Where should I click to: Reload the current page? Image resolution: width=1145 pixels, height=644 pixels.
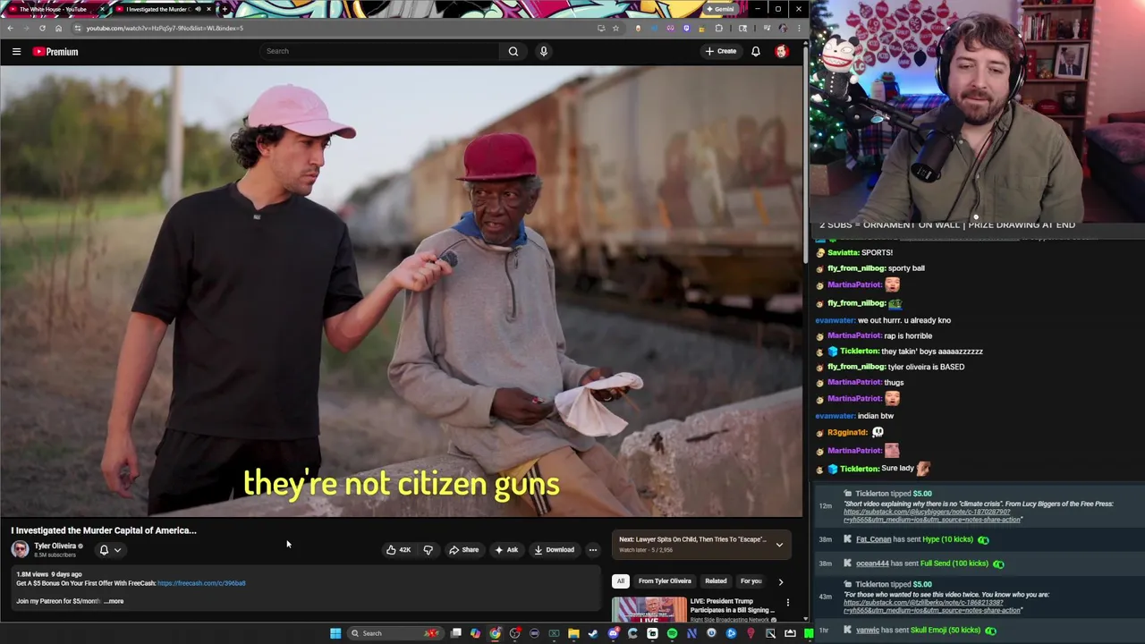pyautogui.click(x=42, y=28)
